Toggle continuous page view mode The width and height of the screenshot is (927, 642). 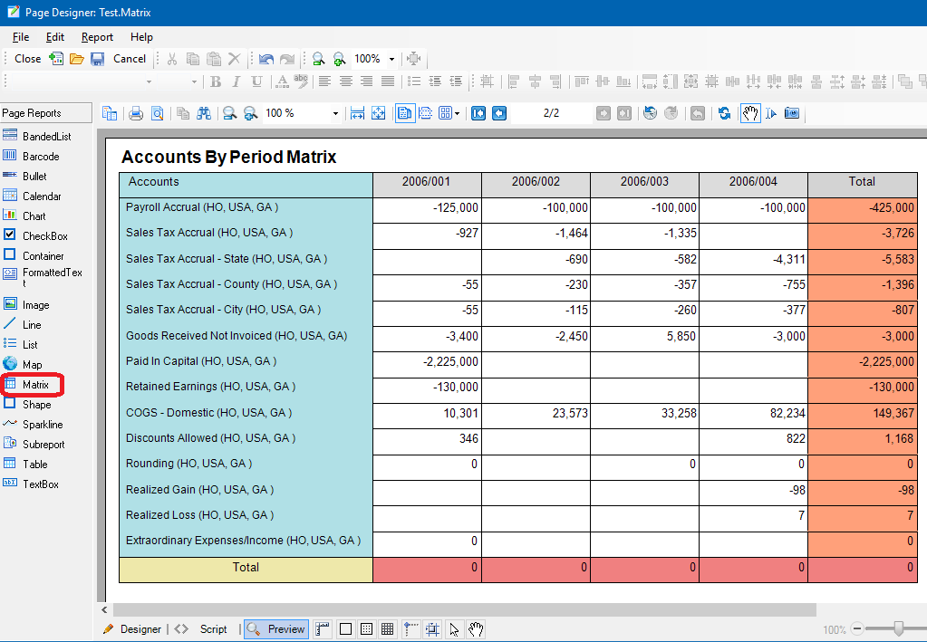[425, 113]
